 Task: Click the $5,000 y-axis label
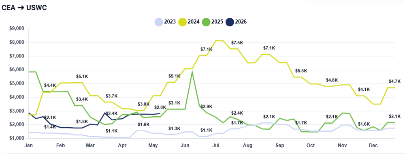(17, 83)
